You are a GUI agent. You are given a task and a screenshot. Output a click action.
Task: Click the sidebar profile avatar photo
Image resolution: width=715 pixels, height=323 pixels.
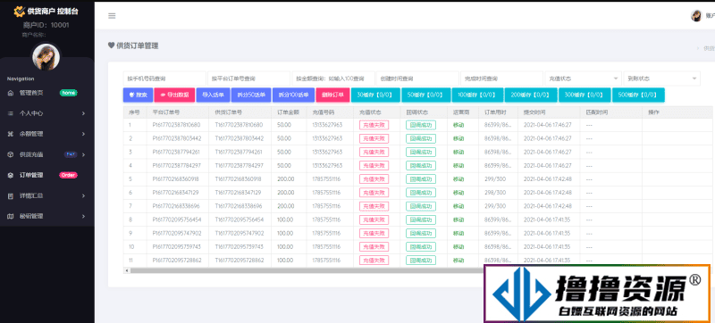coord(46,57)
